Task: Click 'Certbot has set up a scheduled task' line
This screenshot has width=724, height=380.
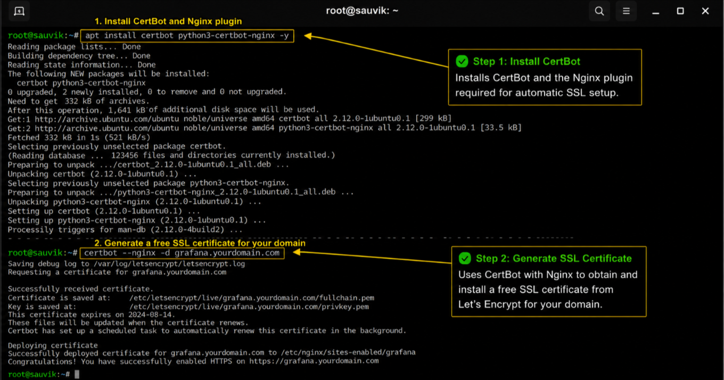Action: click(207, 331)
